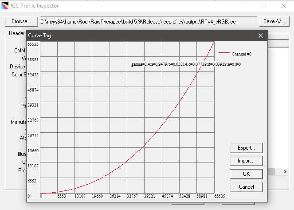Click the ICC Profile Inspector app icon

pos(5,6)
